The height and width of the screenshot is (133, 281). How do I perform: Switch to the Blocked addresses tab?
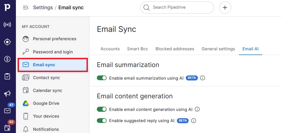(x=175, y=49)
